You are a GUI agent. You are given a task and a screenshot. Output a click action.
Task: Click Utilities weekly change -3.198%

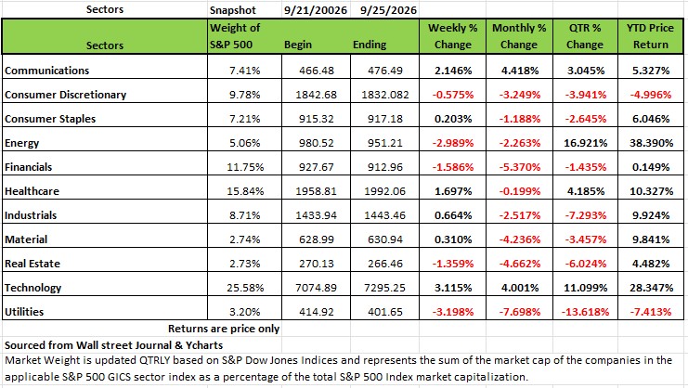click(452, 312)
